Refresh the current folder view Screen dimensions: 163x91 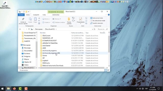[x=94, y=29]
